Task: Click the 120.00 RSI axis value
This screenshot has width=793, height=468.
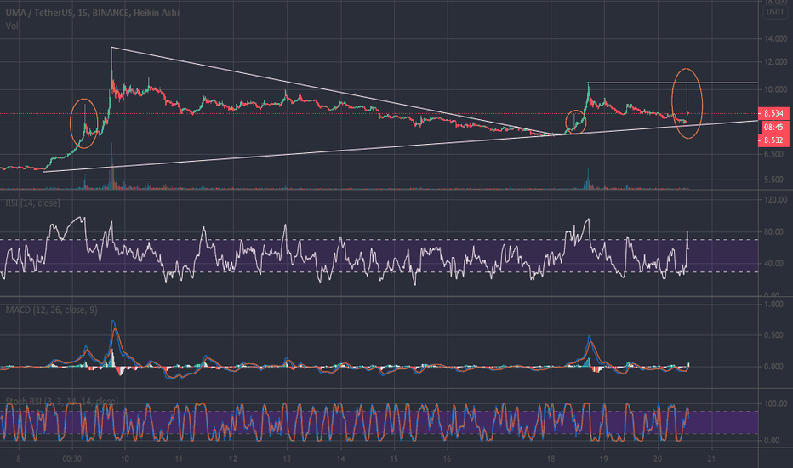Action: pyautogui.click(x=775, y=199)
